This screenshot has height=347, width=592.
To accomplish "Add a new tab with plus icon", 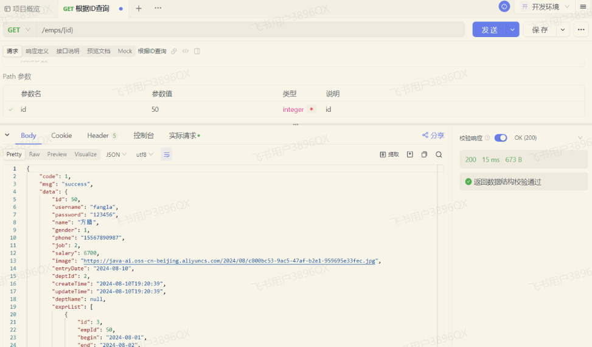I will pos(139,9).
